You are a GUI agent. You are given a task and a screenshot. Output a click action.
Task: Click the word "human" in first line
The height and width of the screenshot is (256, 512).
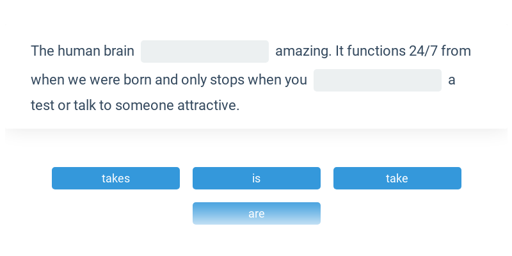(79, 51)
